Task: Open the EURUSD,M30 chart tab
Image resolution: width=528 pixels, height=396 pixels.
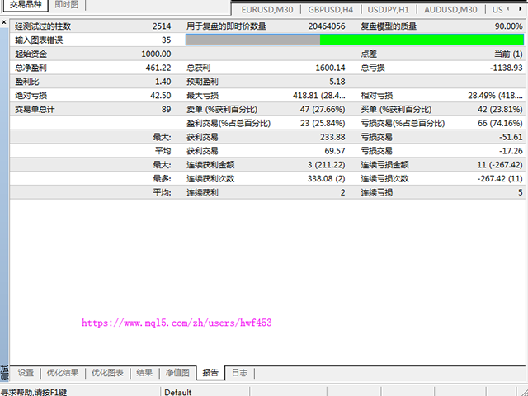Action: [x=267, y=10]
